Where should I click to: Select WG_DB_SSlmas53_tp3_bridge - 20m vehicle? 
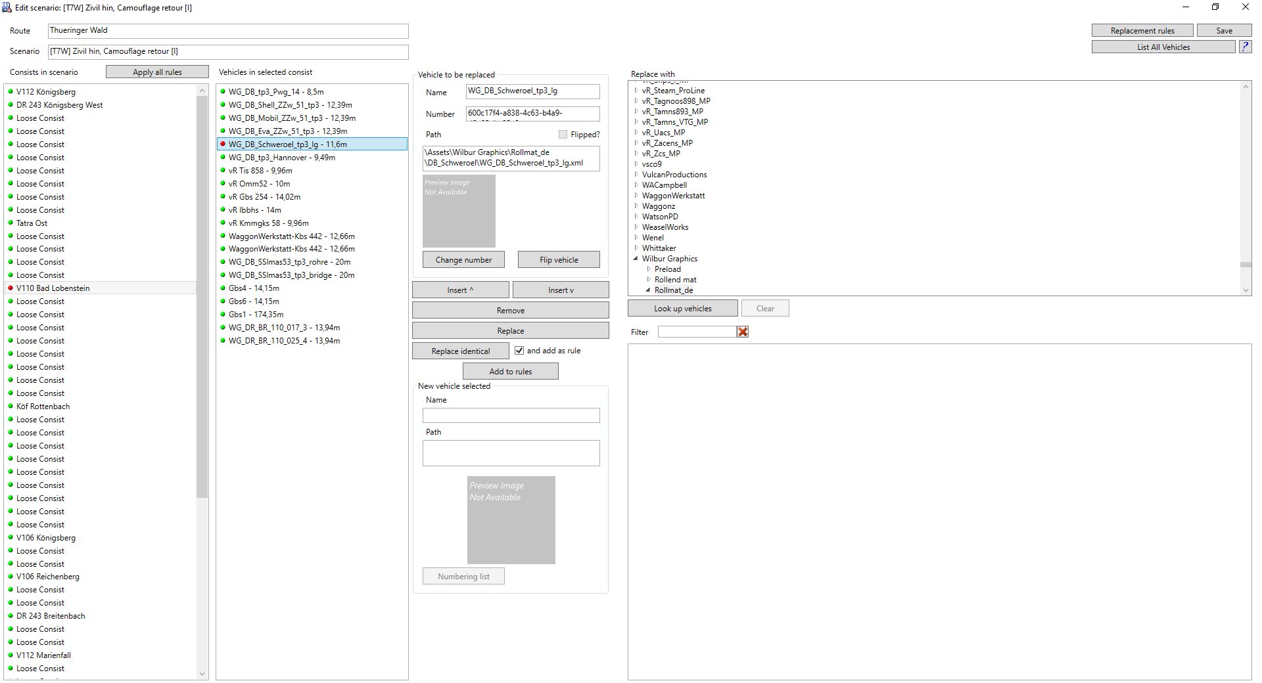(291, 275)
